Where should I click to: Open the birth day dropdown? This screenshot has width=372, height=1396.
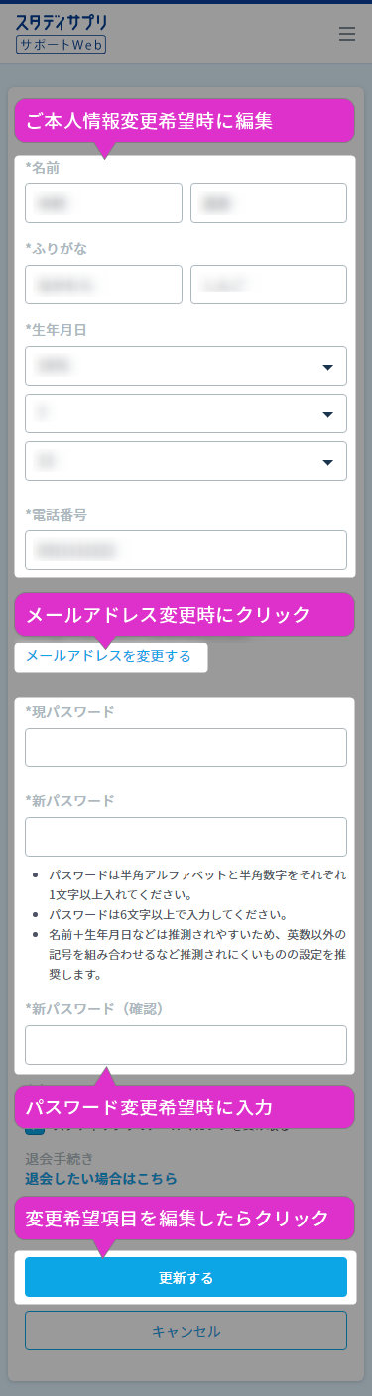click(x=186, y=461)
